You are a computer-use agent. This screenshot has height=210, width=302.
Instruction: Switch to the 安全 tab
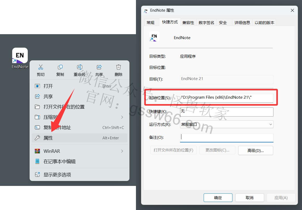(223, 23)
